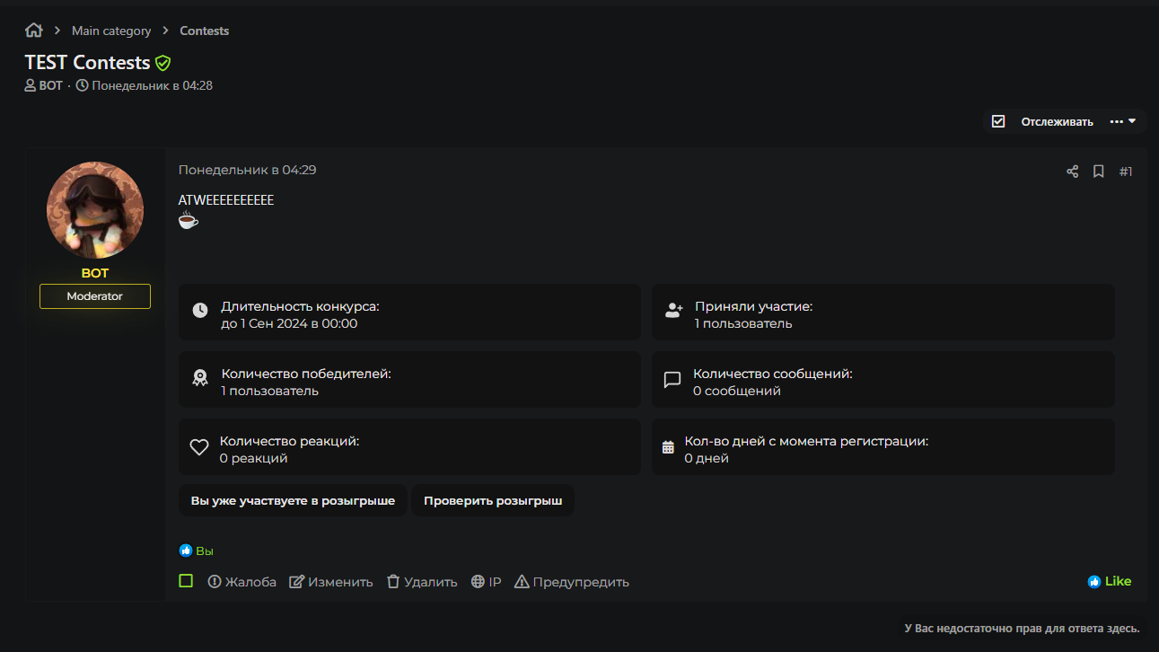The image size is (1159, 652).
Task: Click the Like button on post
Action: point(1110,581)
